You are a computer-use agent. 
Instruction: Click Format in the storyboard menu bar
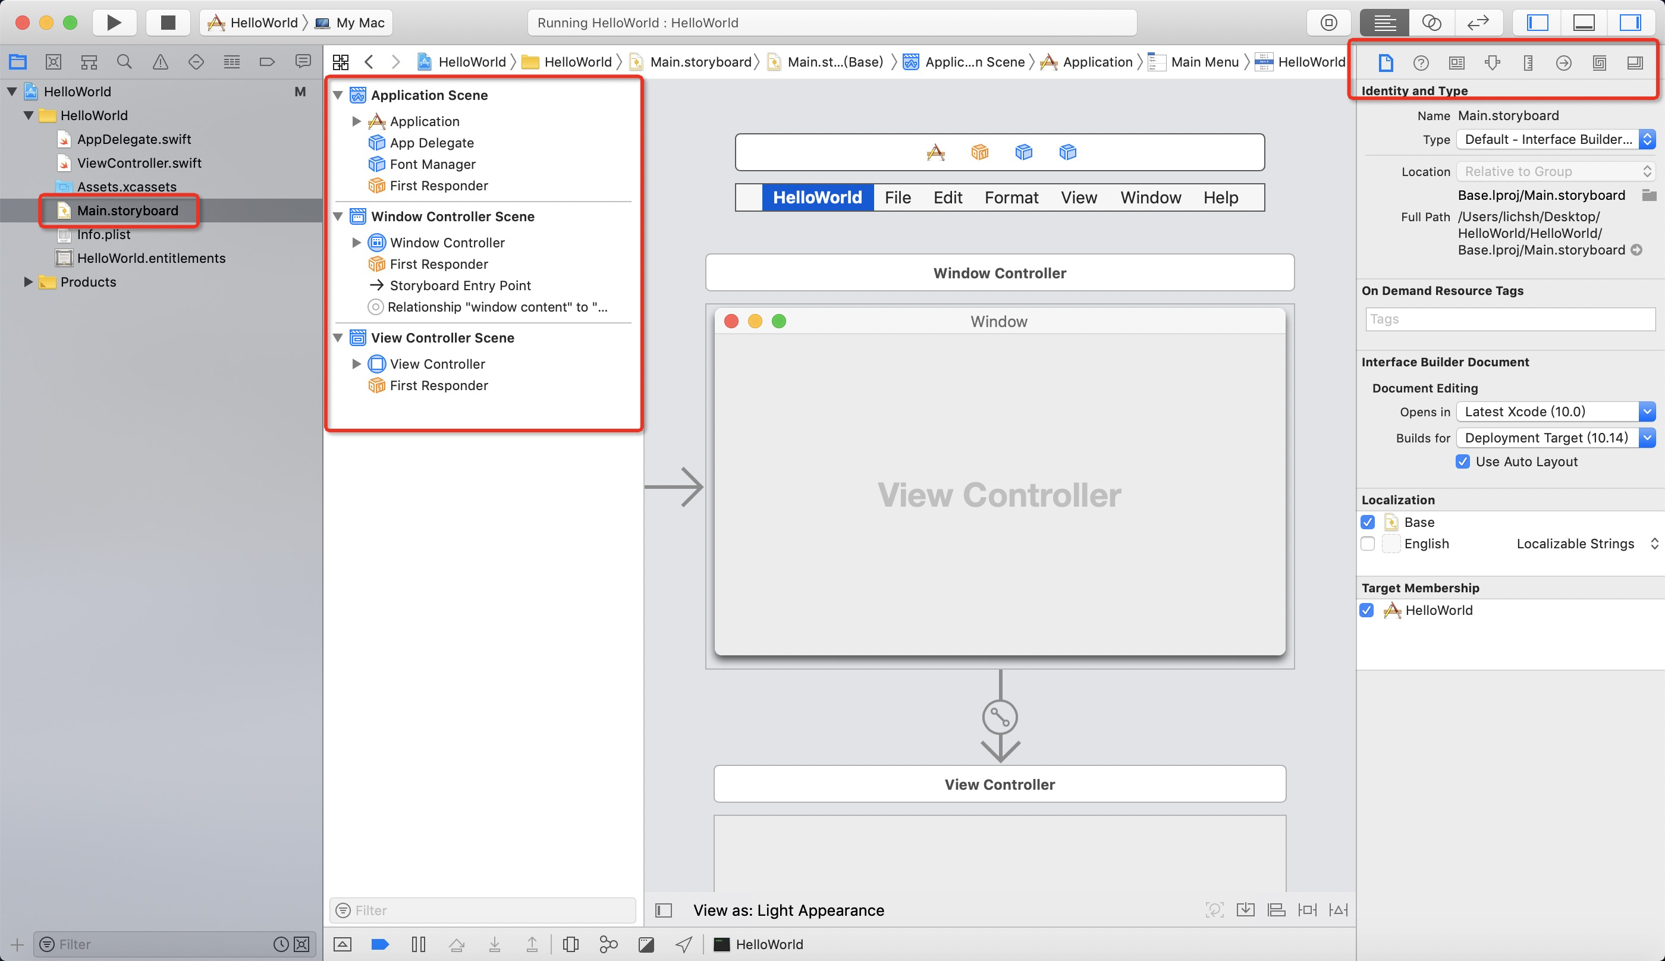(1011, 197)
